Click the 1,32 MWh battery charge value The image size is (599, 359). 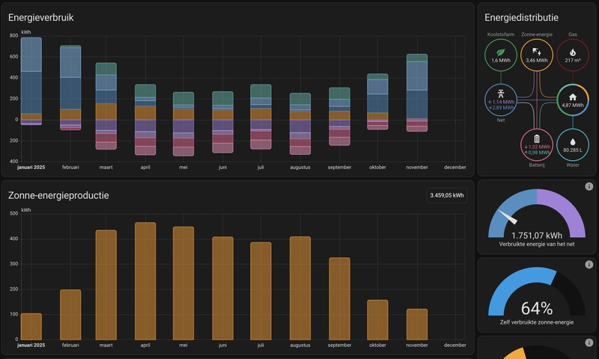[537, 147]
